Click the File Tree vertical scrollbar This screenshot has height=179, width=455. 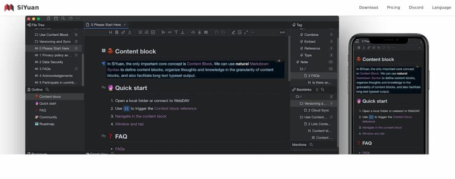click(83, 69)
